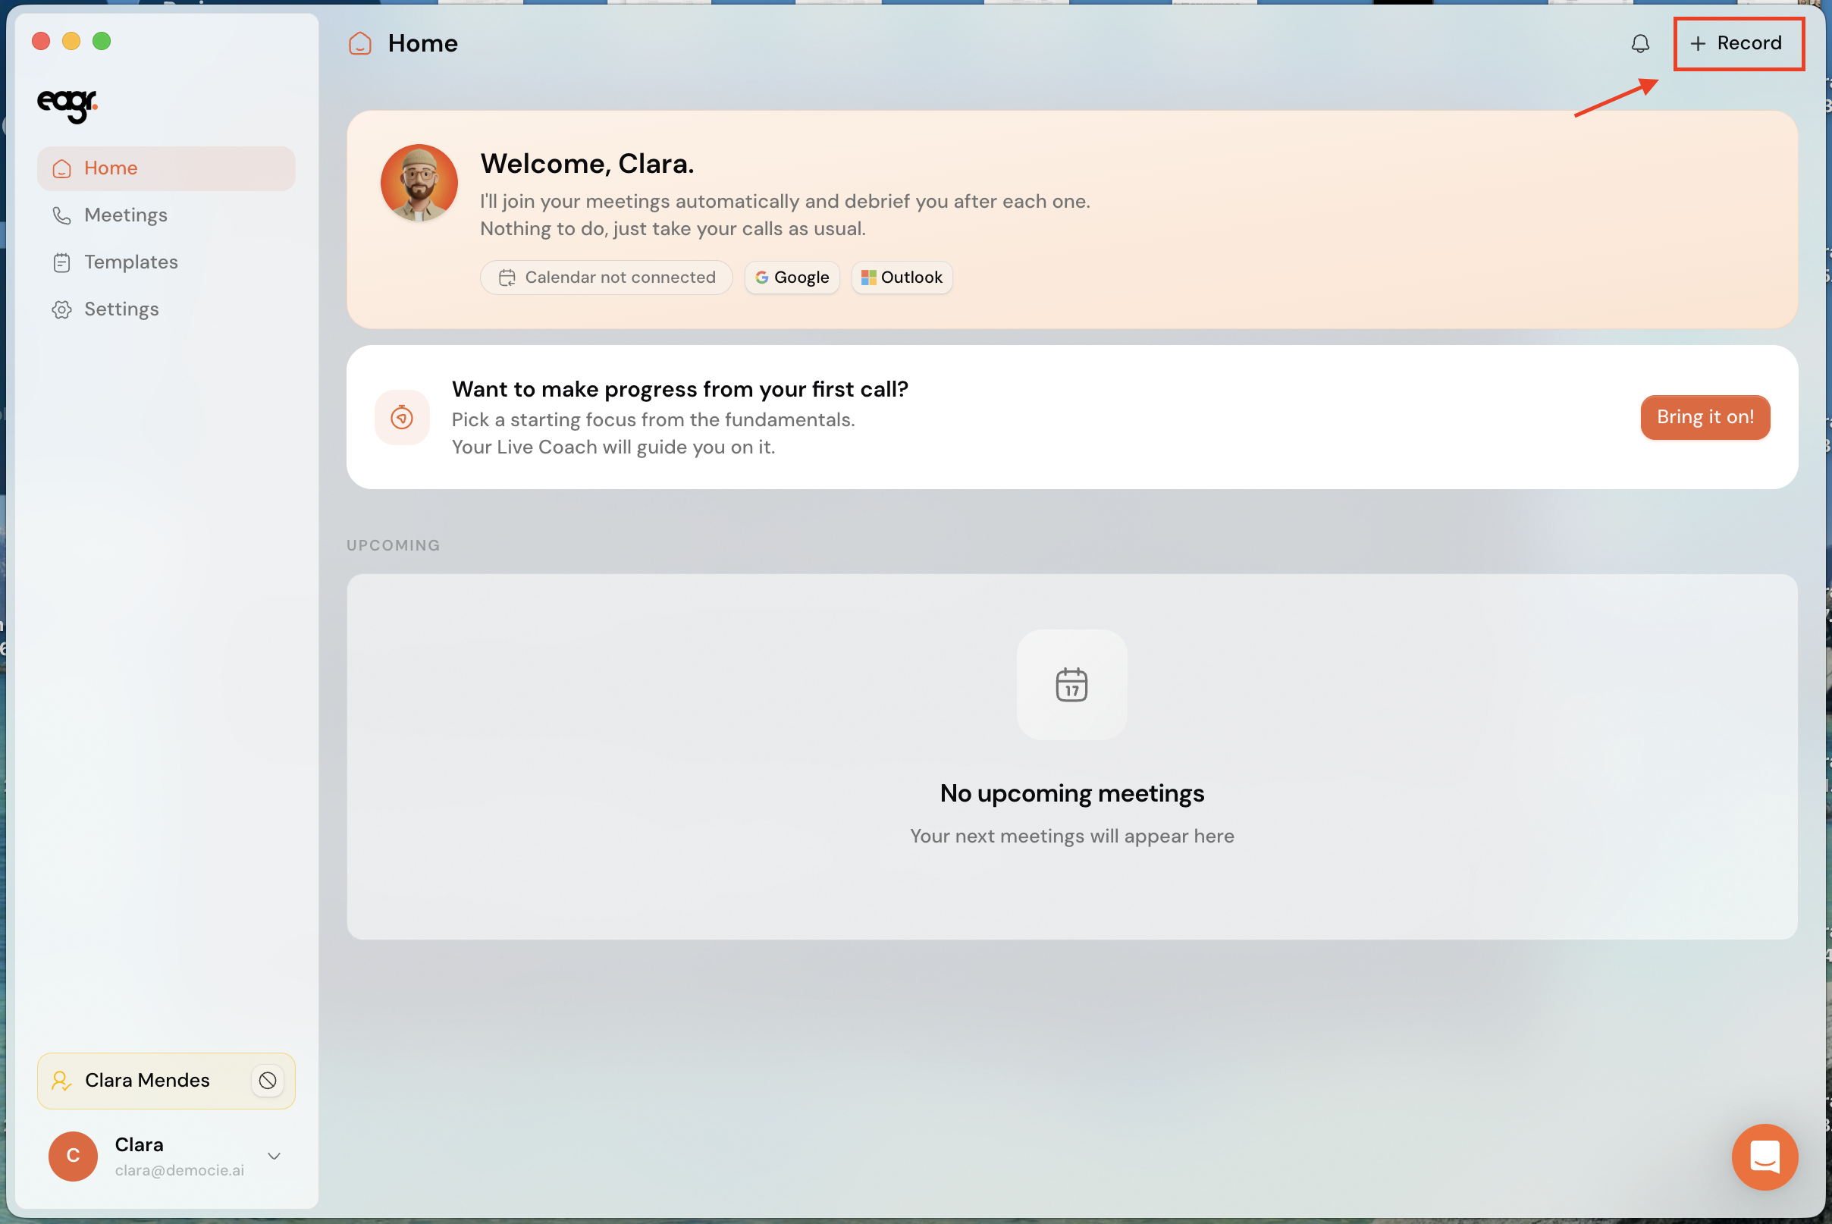Click the Bring it on! button
This screenshot has height=1224, width=1832.
tap(1705, 418)
